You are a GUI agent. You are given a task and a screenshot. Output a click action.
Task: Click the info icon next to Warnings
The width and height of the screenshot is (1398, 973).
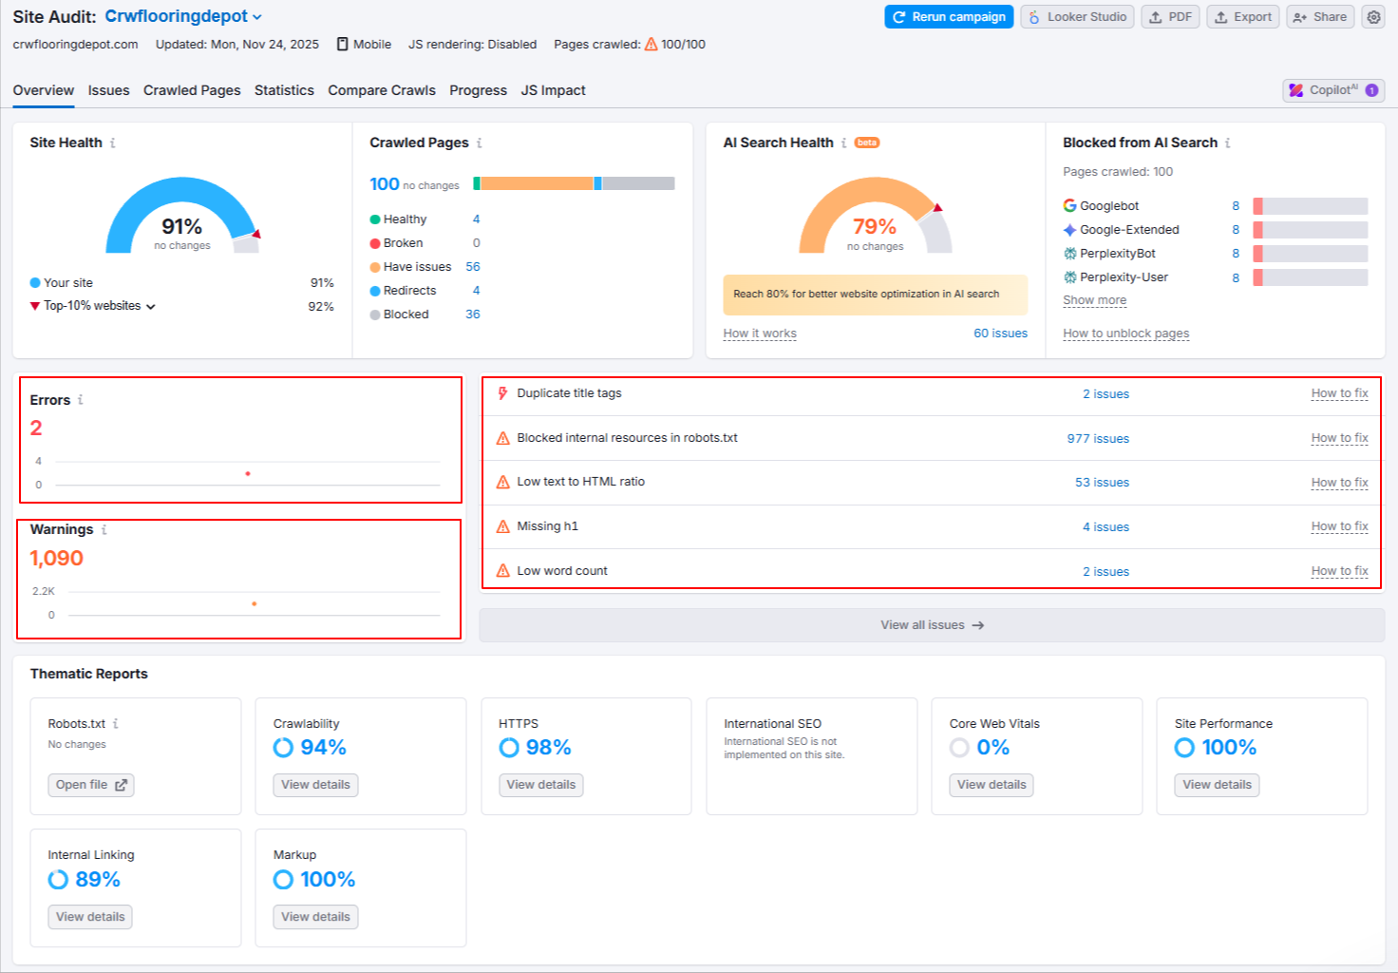[104, 530]
